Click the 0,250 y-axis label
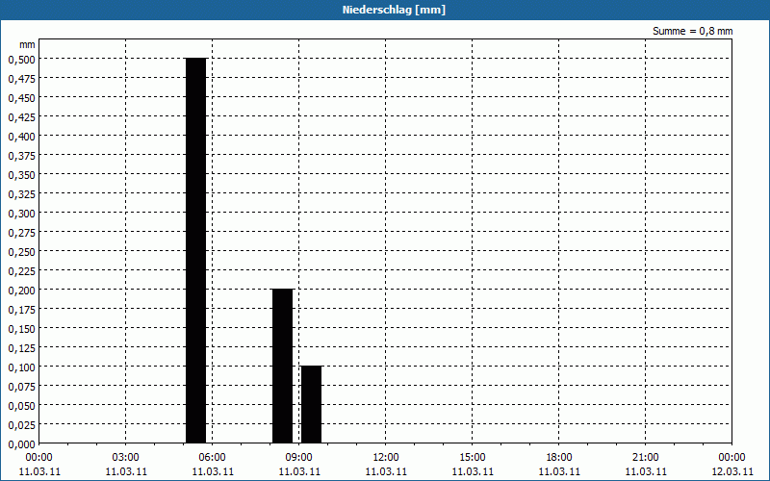 pos(21,252)
